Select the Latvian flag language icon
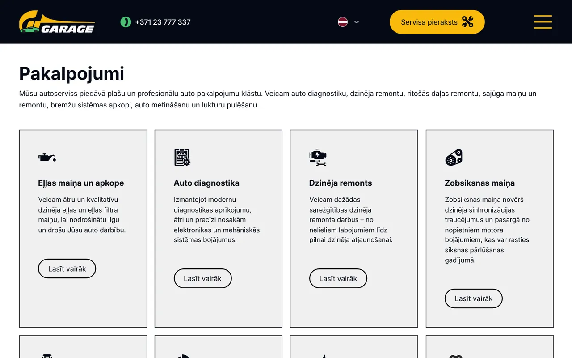Viewport: 572px width, 358px height. [343, 22]
